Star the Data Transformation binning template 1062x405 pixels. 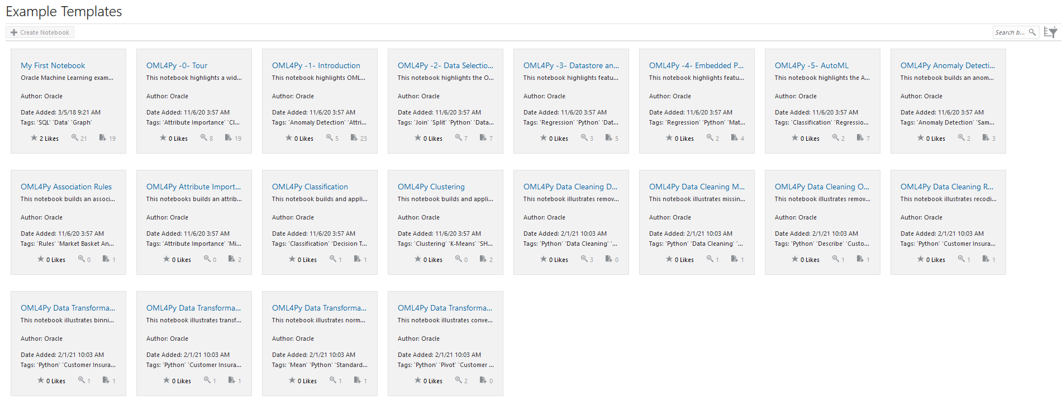[41, 380]
